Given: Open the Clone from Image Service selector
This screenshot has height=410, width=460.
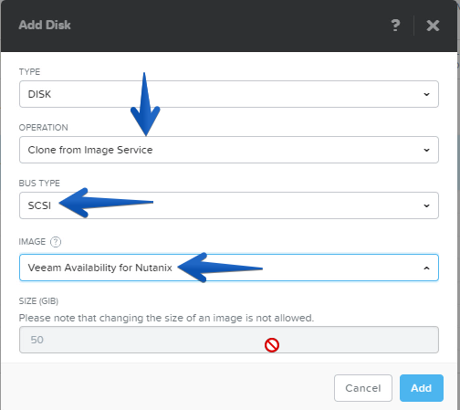Looking at the screenshot, I should tap(229, 150).
